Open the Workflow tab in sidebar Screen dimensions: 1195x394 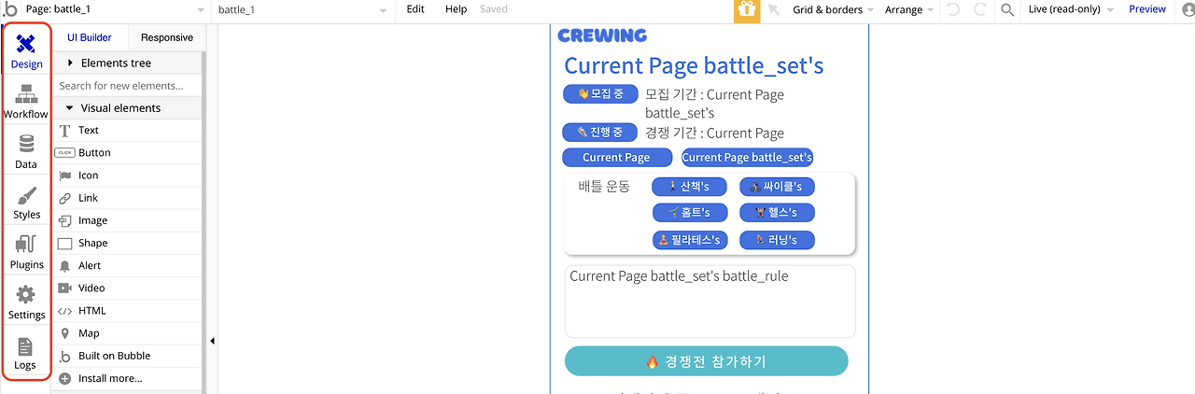pos(26,103)
